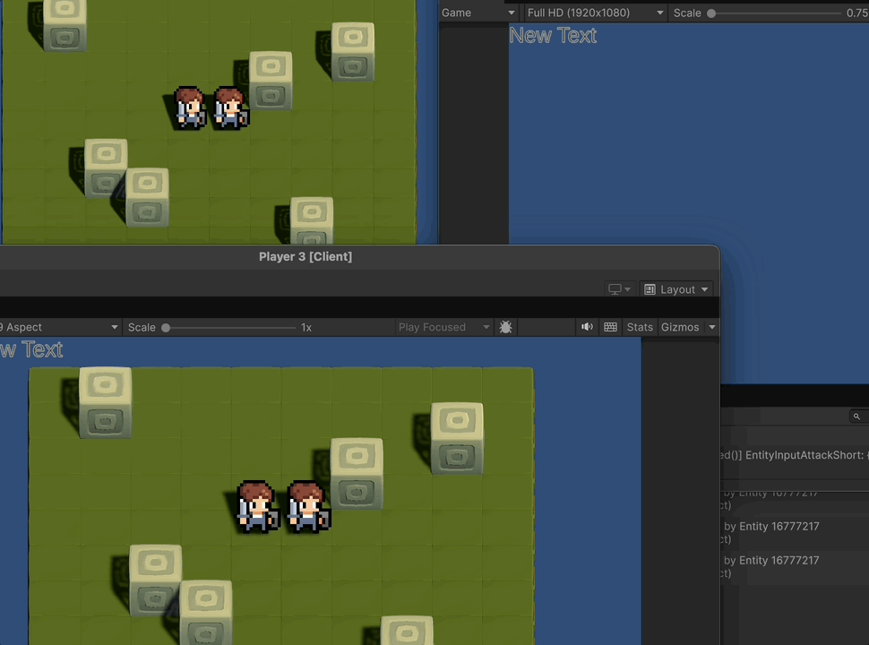Open the Gizmos dropdown arrow
This screenshot has height=645, width=869.
tap(712, 327)
